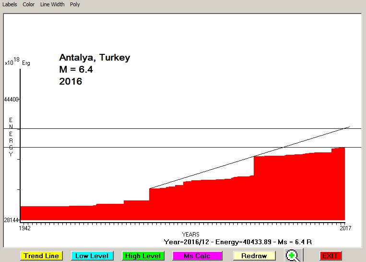Click the Year=2016/12 energy readout text
This screenshot has height=262, width=366.
point(238,241)
